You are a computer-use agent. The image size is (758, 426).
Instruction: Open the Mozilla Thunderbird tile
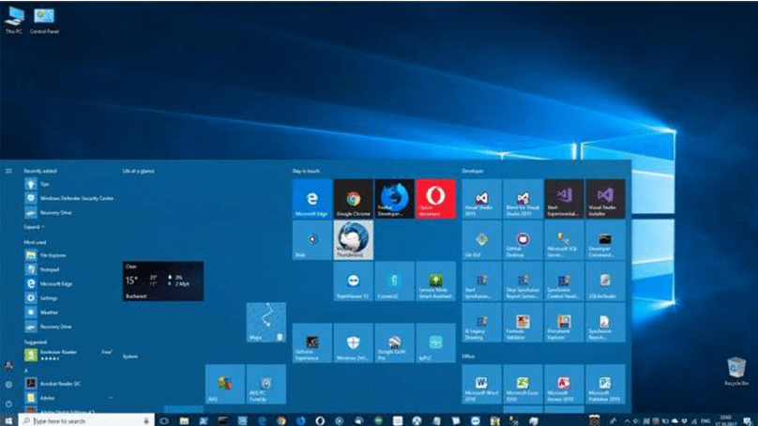click(x=354, y=239)
